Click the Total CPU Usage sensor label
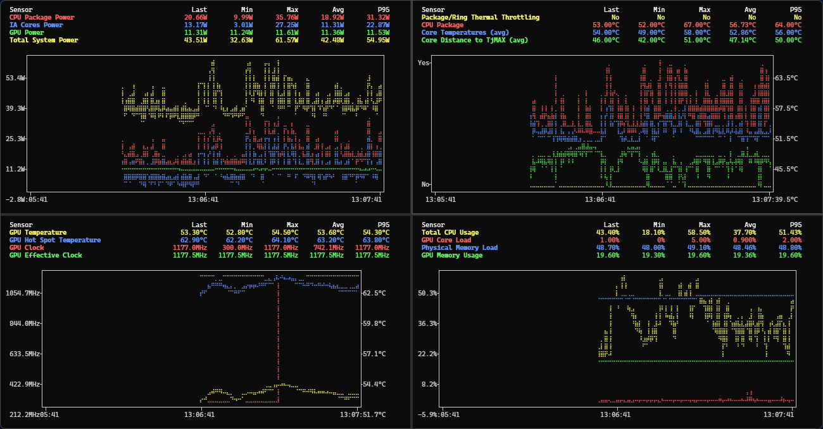This screenshot has height=429, width=823. 450,232
